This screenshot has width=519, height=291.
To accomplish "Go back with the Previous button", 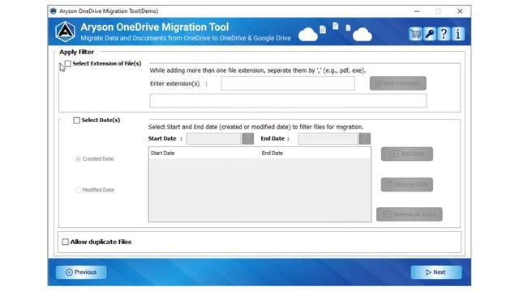I will point(81,272).
